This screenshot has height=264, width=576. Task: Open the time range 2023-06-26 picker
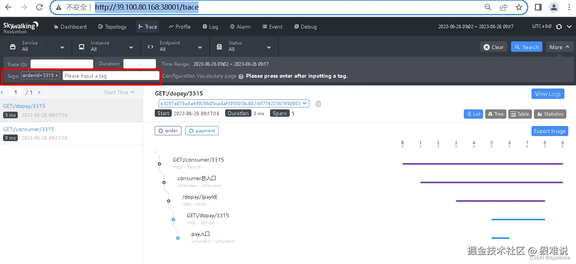(476, 27)
